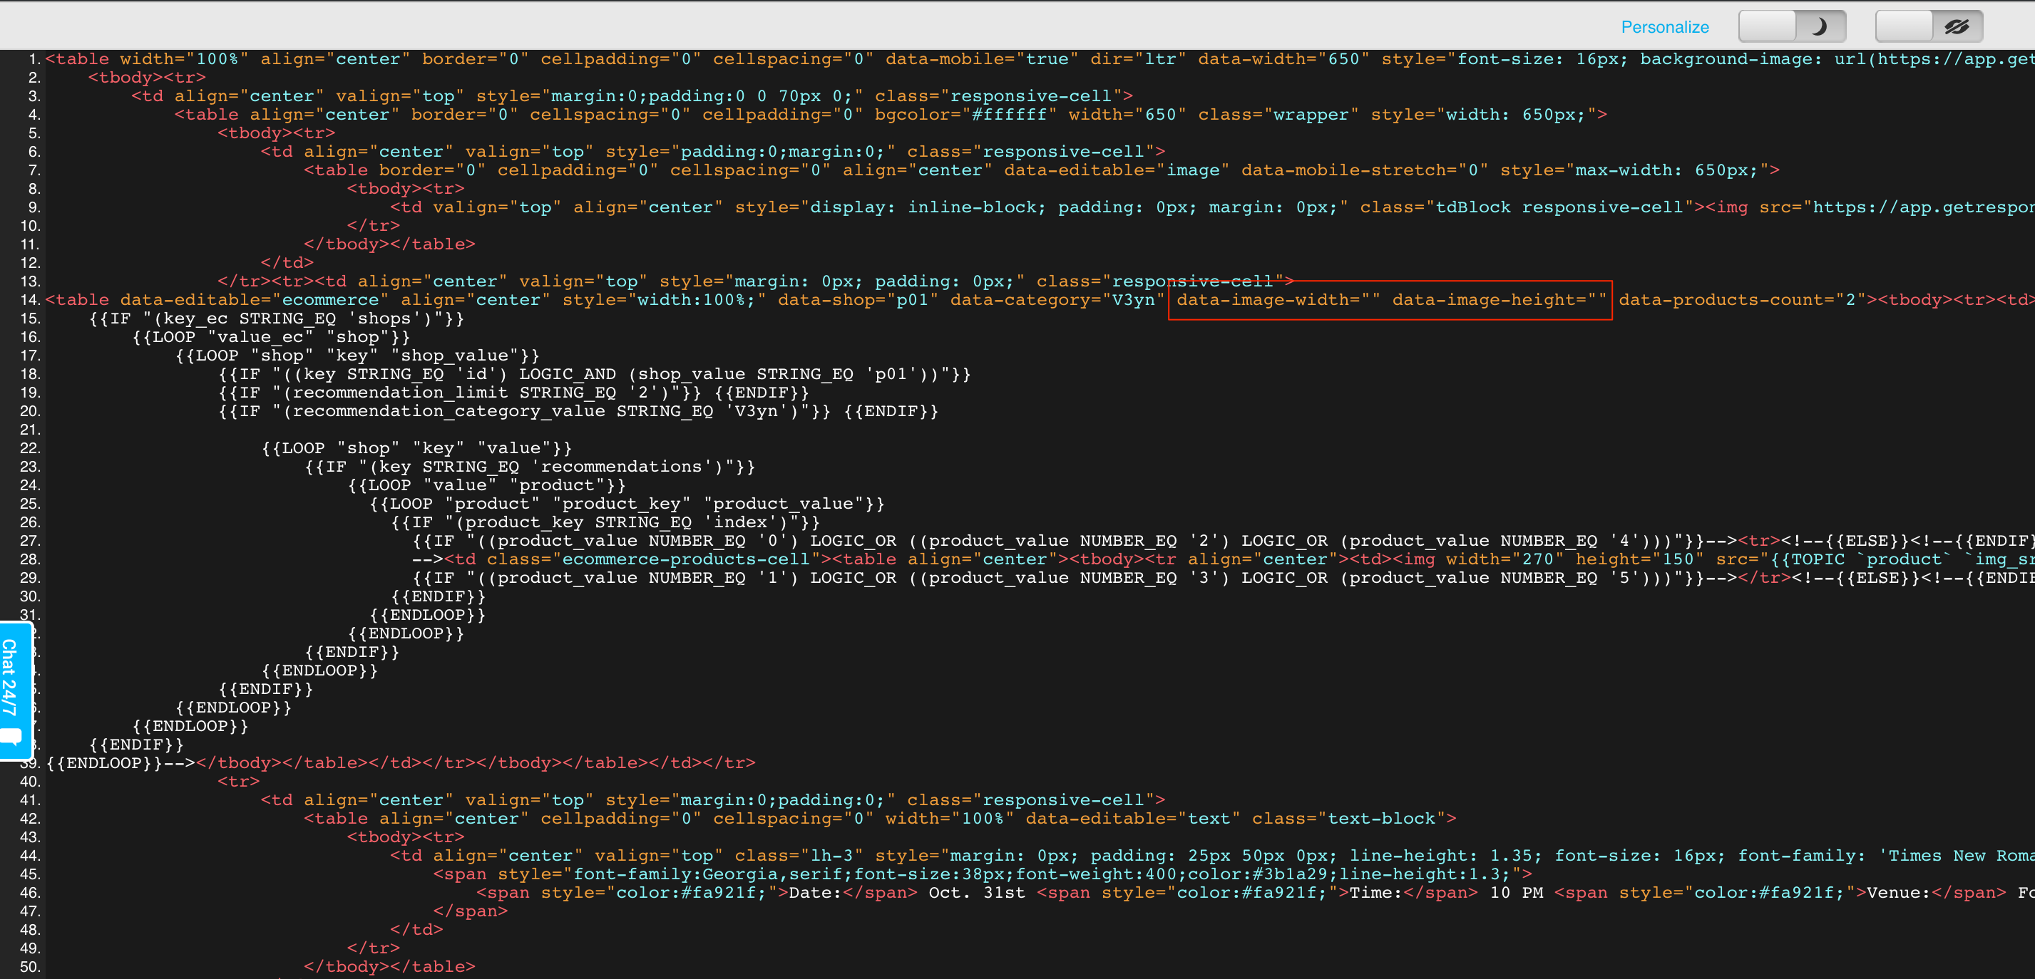Click "Date:" text on line 46
The image size is (2035, 979).
(x=815, y=893)
